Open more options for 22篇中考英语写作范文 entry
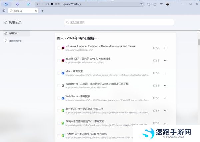This screenshot has height=142, width=200. pos(165,123)
